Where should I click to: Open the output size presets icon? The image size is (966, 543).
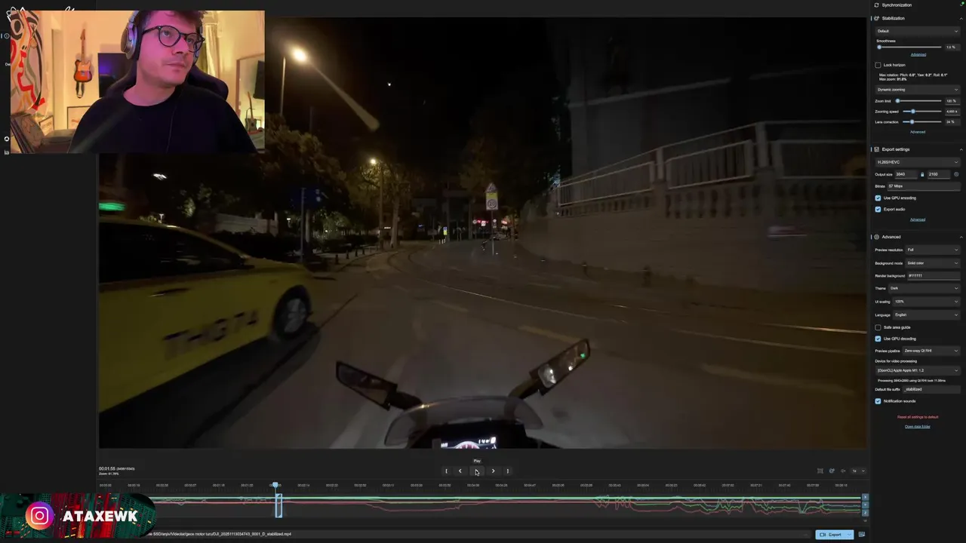[x=956, y=174]
